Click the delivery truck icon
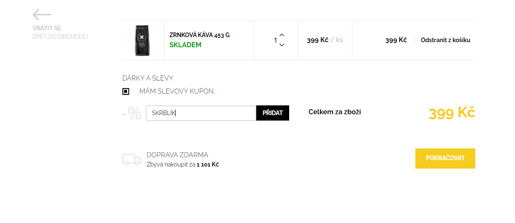Image resolution: width=515 pixels, height=223 pixels. pyautogui.click(x=132, y=160)
